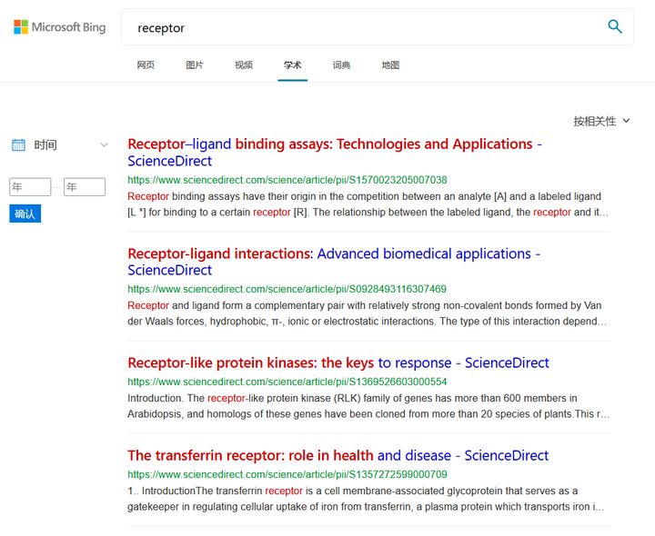Open The transferrin receptor result title
This screenshot has width=655, height=536.
pos(338,455)
